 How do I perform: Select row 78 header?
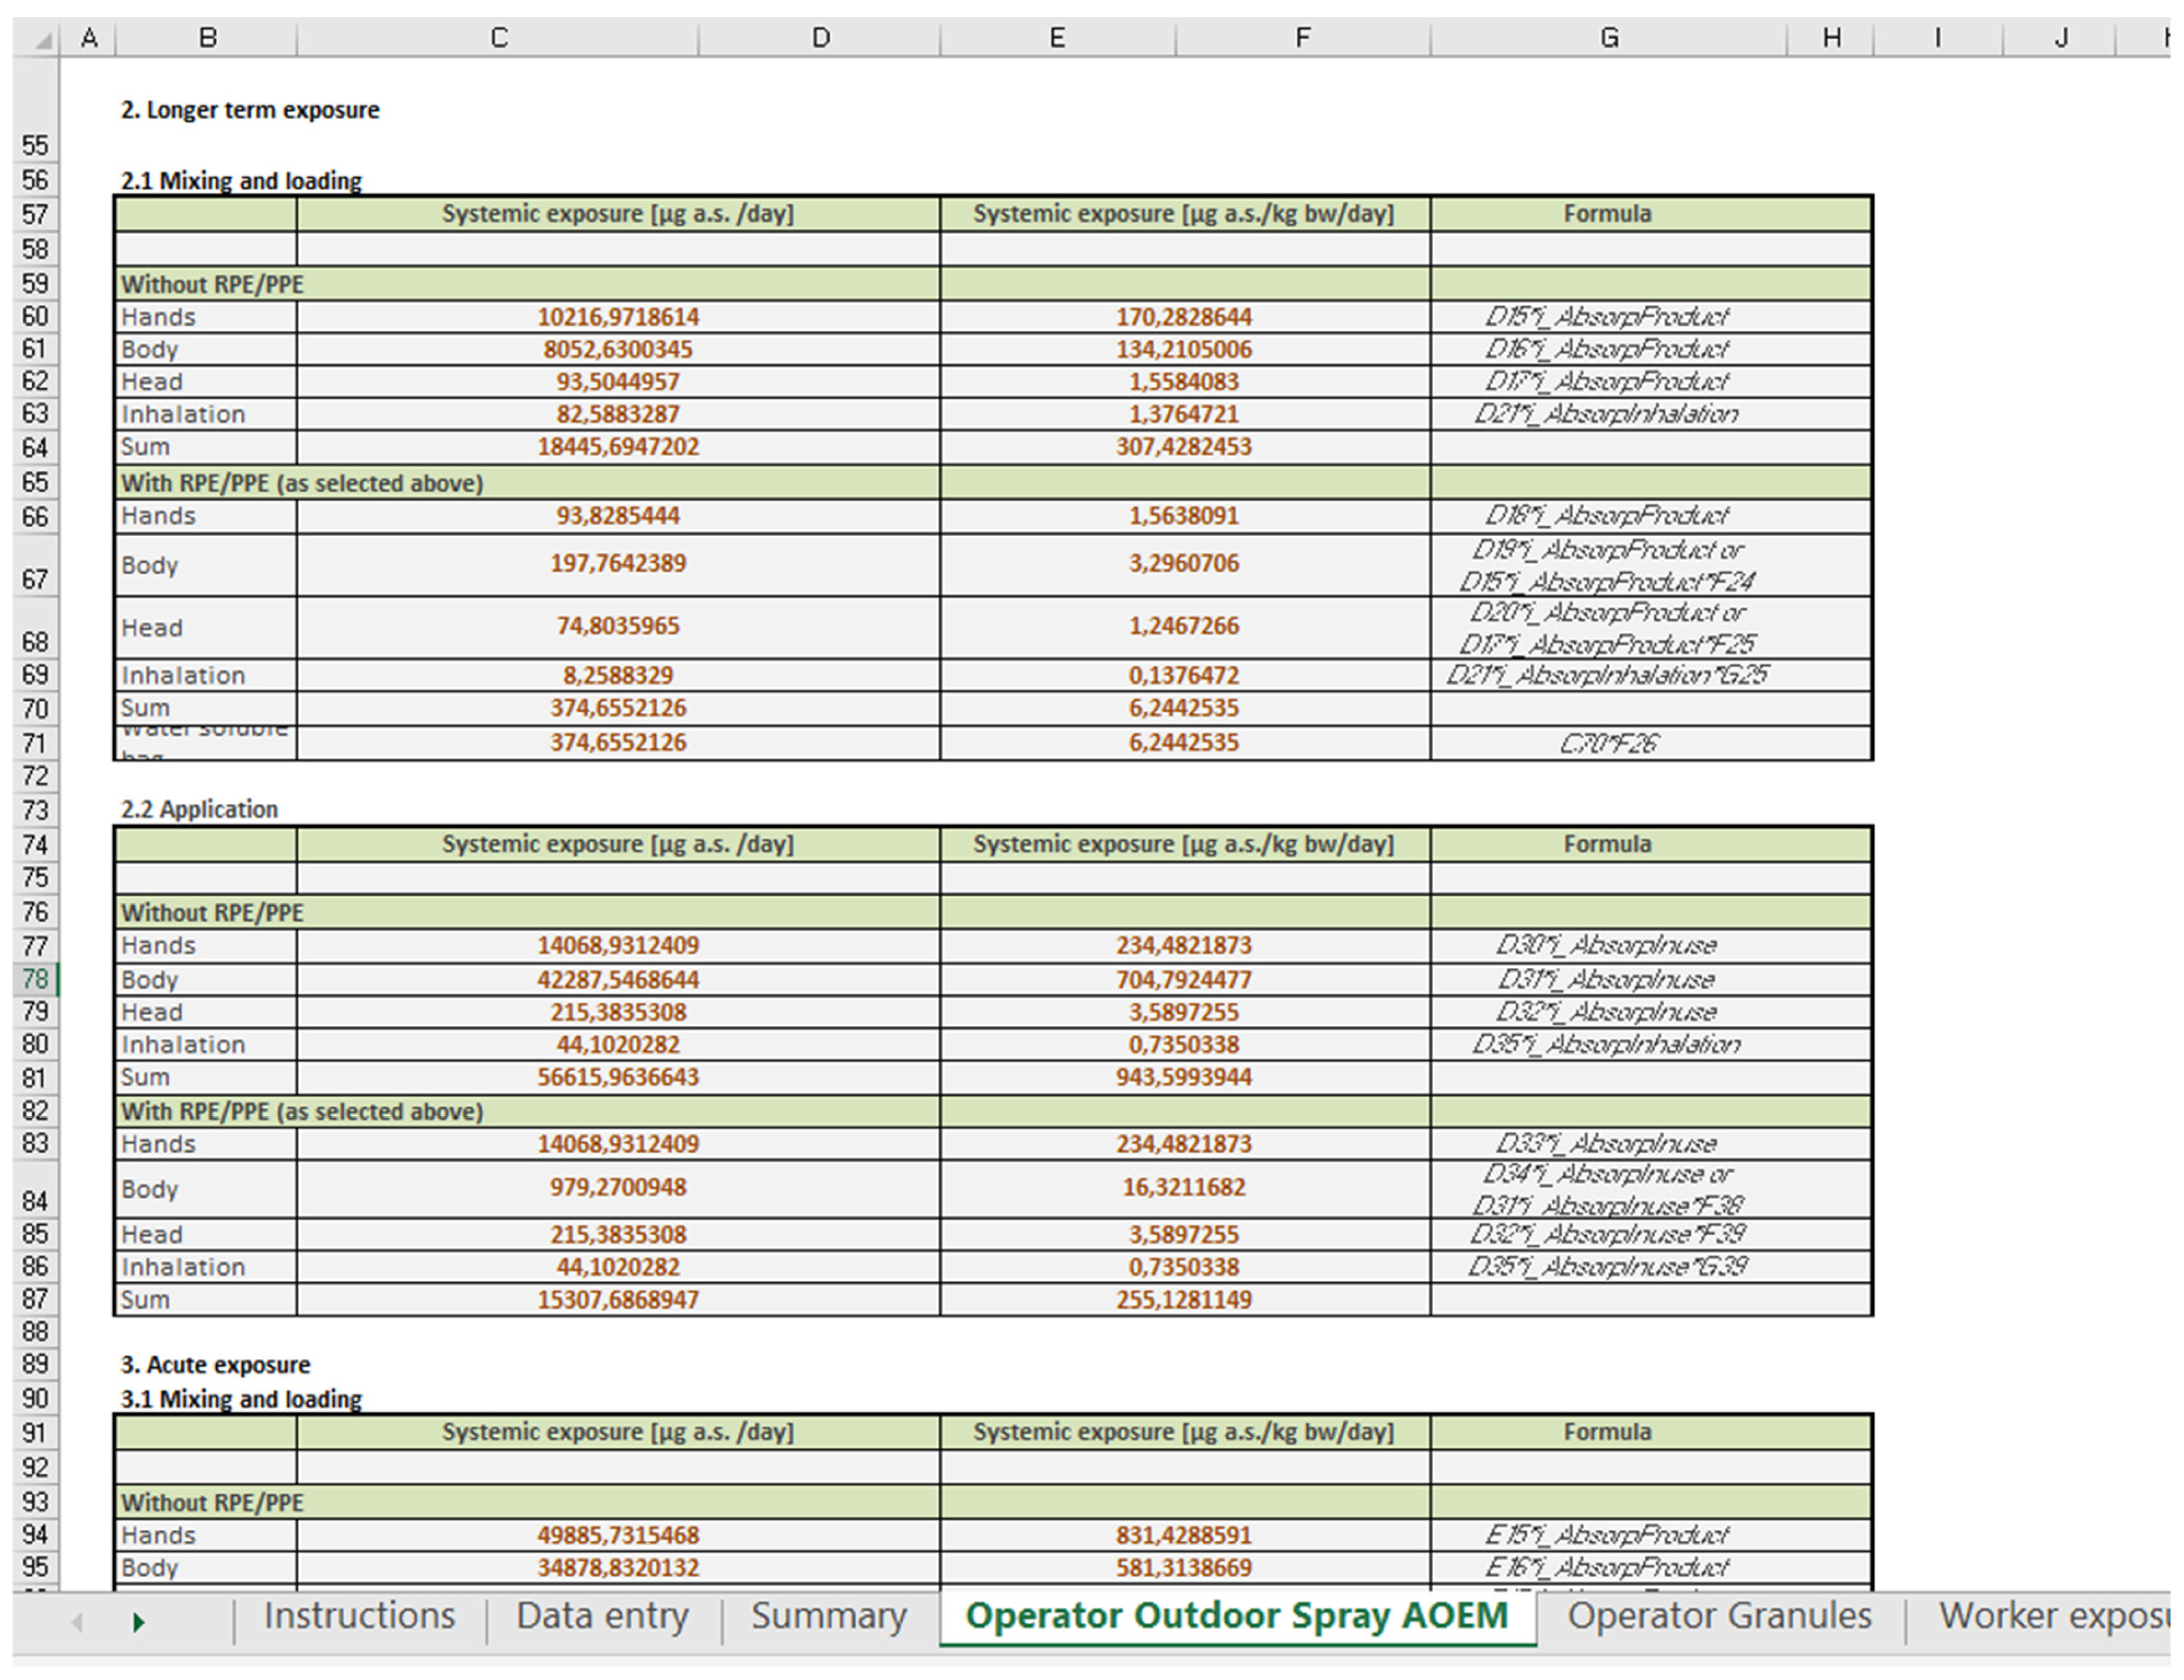(35, 980)
